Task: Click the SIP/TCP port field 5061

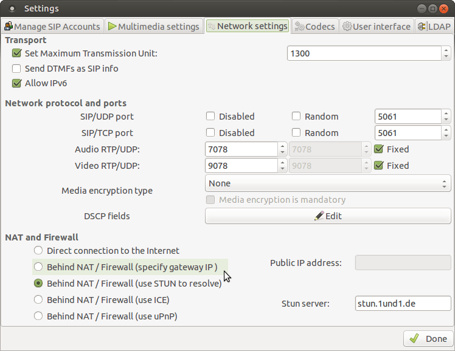Action: coord(408,132)
